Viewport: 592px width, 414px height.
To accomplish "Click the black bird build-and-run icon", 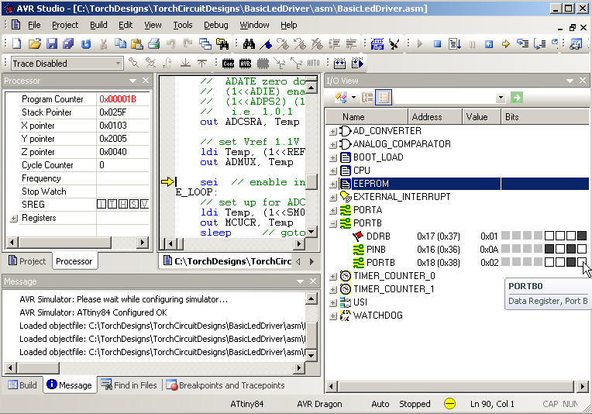I will [x=394, y=44].
